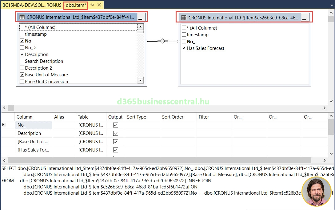Uncheck Has Sales Forecast column checkbox
The width and height of the screenshot is (335, 210).
coord(184,48)
